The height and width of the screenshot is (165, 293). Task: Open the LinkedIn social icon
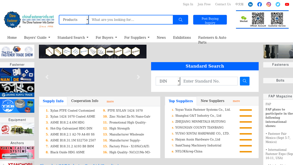point(250,4)
